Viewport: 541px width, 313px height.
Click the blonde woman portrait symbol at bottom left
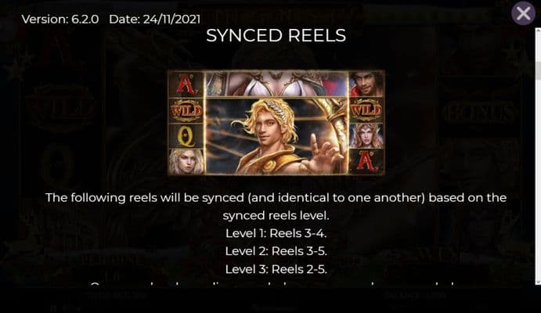coord(186,161)
